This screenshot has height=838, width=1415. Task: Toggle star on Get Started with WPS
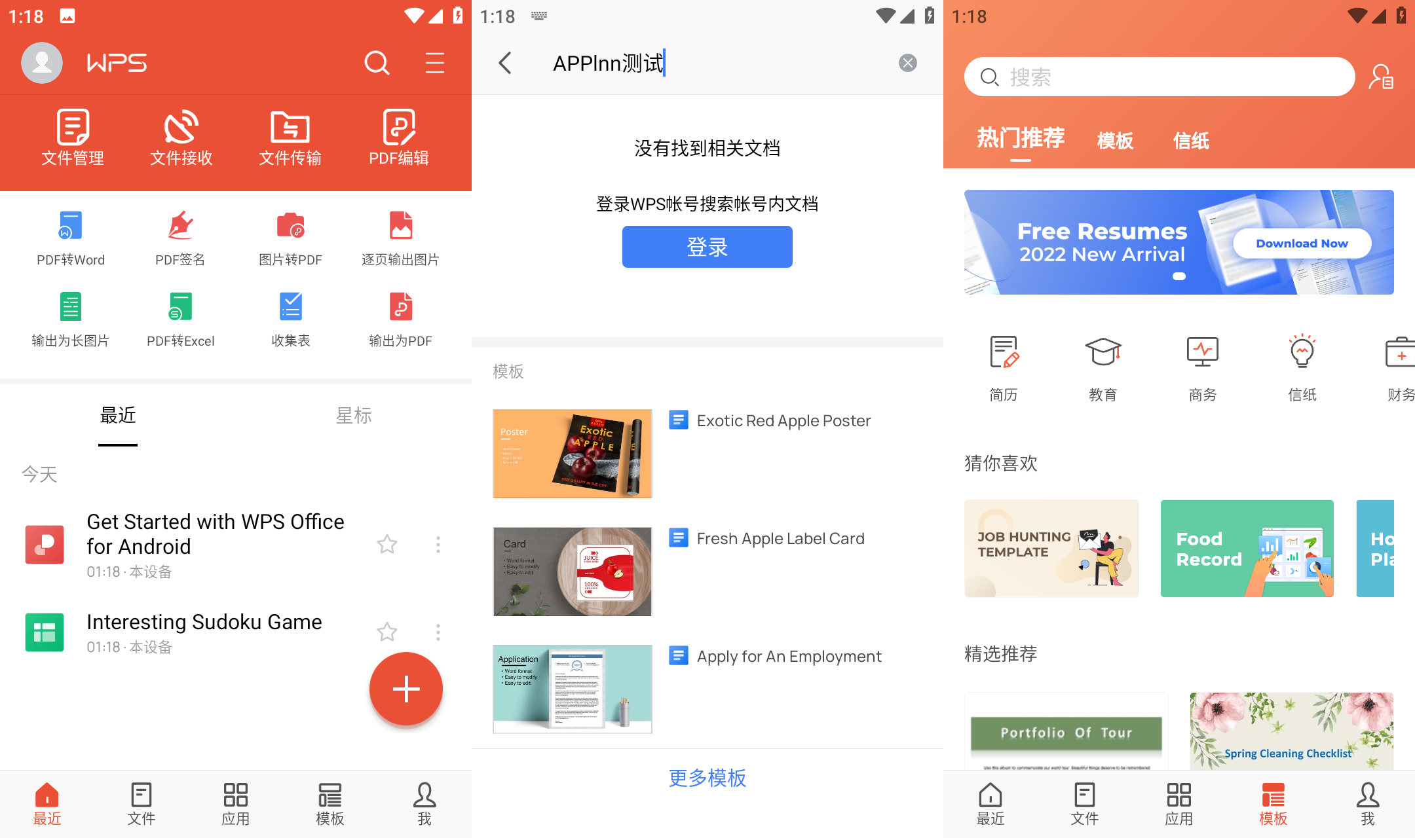(x=387, y=543)
